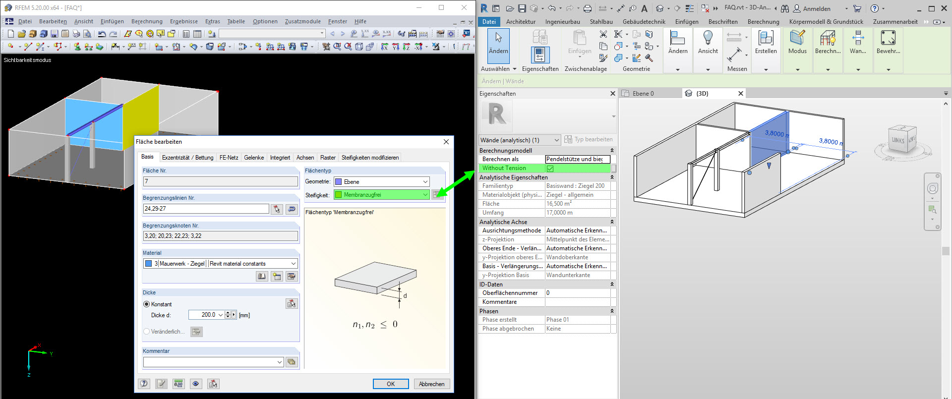Switch to the FE-Netz tab
The width and height of the screenshot is (952, 399).
(229, 158)
